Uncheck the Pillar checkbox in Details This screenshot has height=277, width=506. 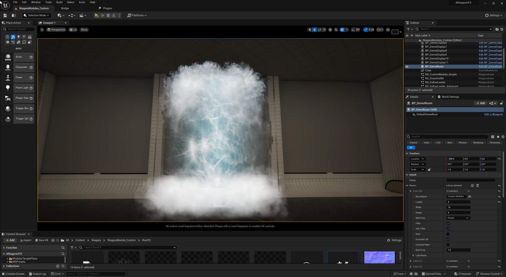[448, 223]
